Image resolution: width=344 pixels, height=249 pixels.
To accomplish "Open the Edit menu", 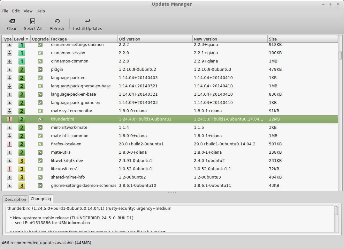I will point(16,11).
